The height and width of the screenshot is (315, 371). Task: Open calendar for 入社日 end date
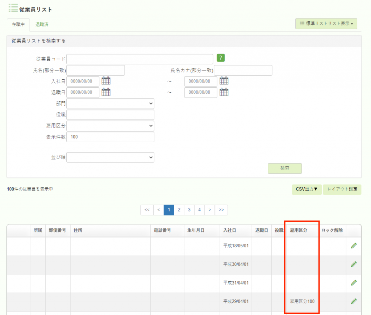tap(224, 81)
